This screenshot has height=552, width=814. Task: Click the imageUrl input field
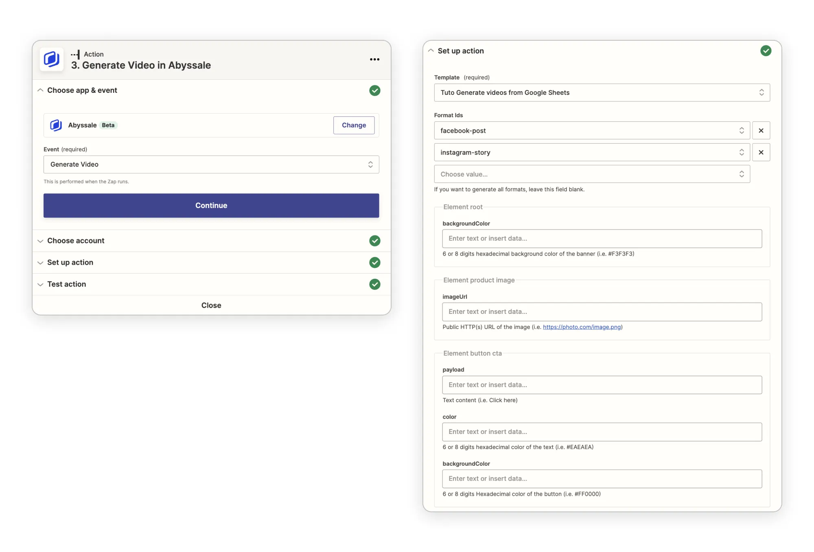pos(602,312)
